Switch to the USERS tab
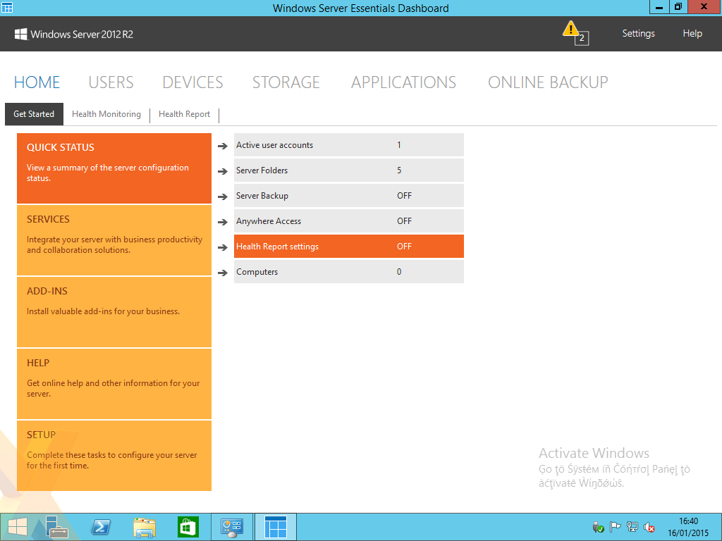 111,82
